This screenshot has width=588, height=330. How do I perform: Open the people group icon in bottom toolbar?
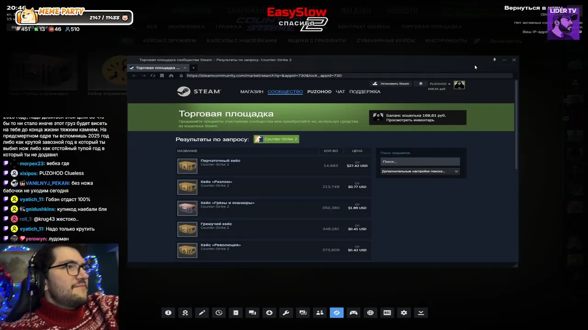click(x=320, y=313)
